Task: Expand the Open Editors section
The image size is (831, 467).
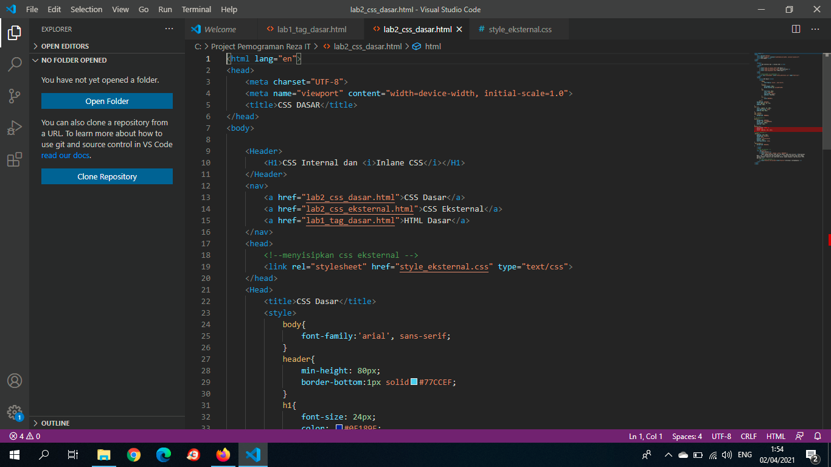Action: click(107, 46)
